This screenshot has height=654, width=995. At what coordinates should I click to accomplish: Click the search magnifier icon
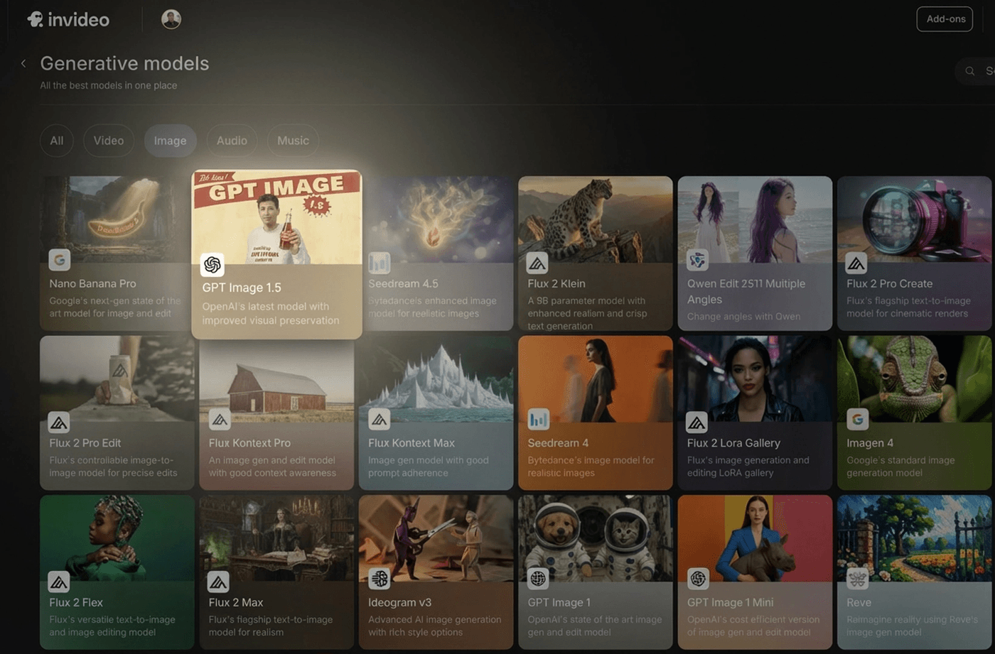(969, 71)
